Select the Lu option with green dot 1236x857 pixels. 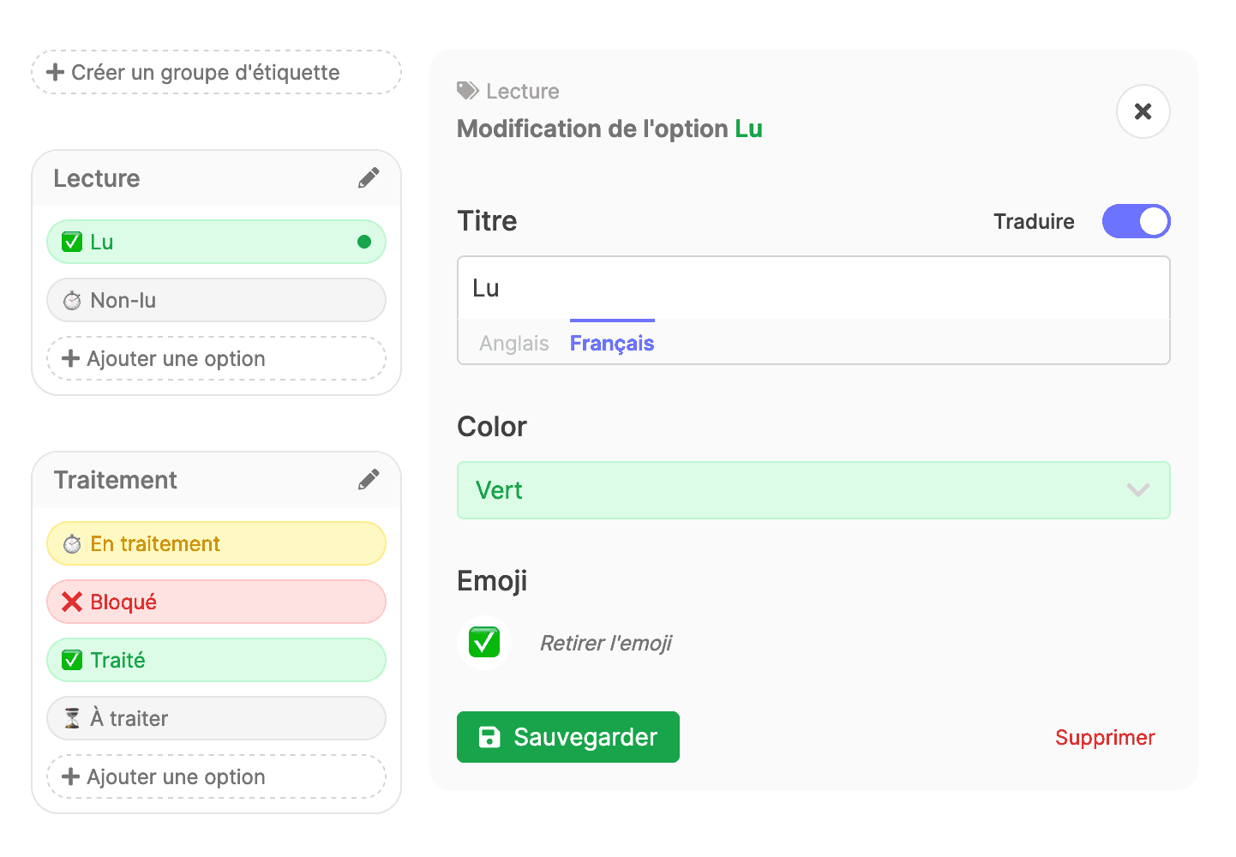216,242
